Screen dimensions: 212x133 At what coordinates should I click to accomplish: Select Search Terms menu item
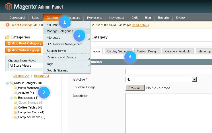point(67,51)
